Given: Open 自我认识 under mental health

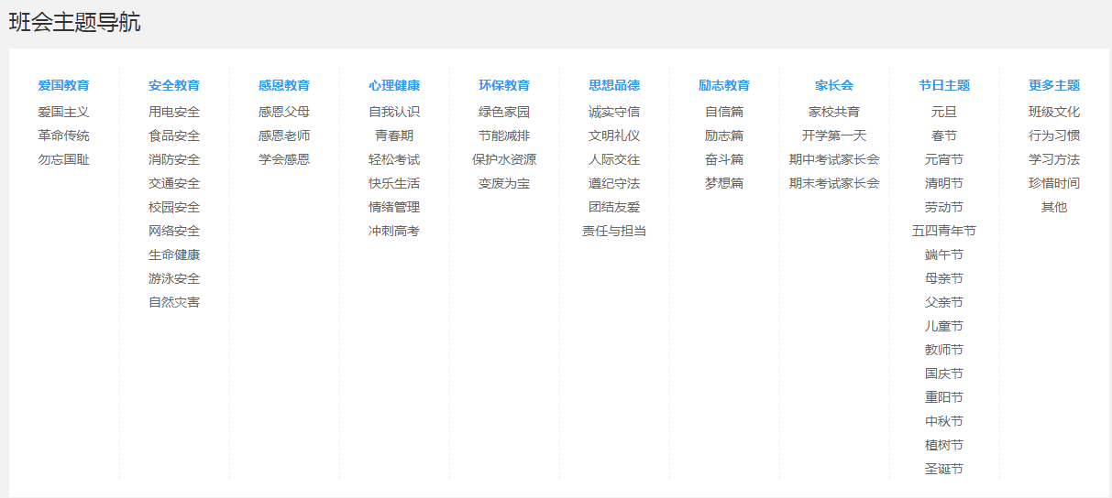Looking at the screenshot, I should pyautogui.click(x=394, y=112).
